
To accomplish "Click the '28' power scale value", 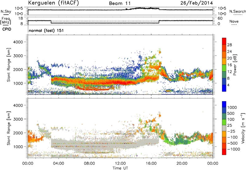I will (229, 45).
